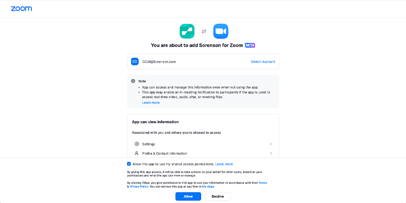Open Profile & Contact Information row
Viewport: 406px width, 203px height.
tap(203, 153)
